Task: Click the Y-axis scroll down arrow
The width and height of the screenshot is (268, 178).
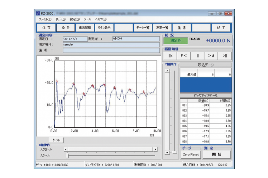Action: pyautogui.click(x=167, y=153)
